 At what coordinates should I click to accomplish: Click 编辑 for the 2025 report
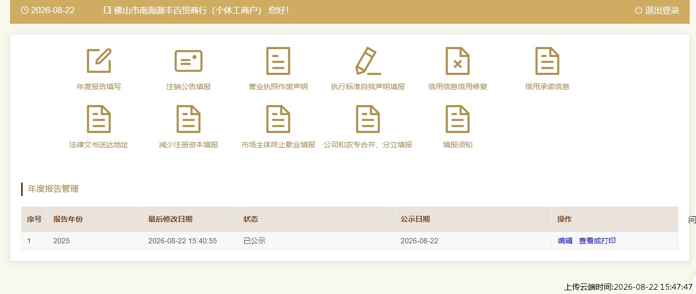pyautogui.click(x=565, y=241)
